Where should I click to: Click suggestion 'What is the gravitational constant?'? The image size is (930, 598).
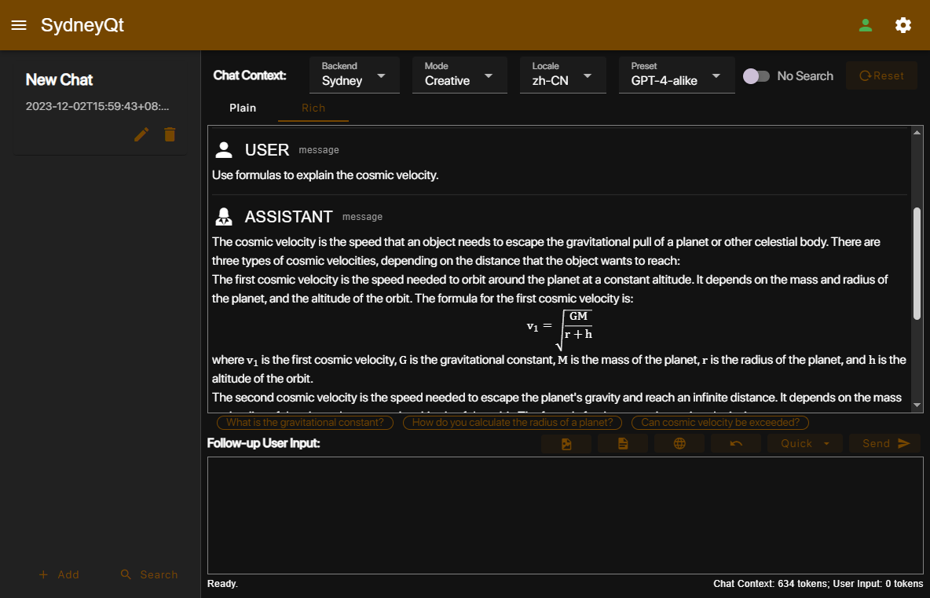[305, 423]
